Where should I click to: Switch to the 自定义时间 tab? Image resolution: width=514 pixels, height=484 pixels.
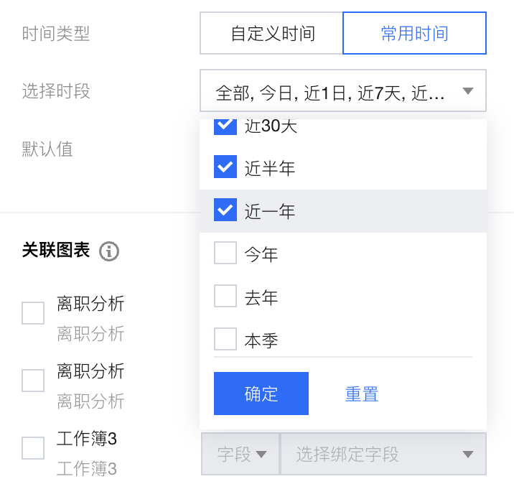point(272,34)
